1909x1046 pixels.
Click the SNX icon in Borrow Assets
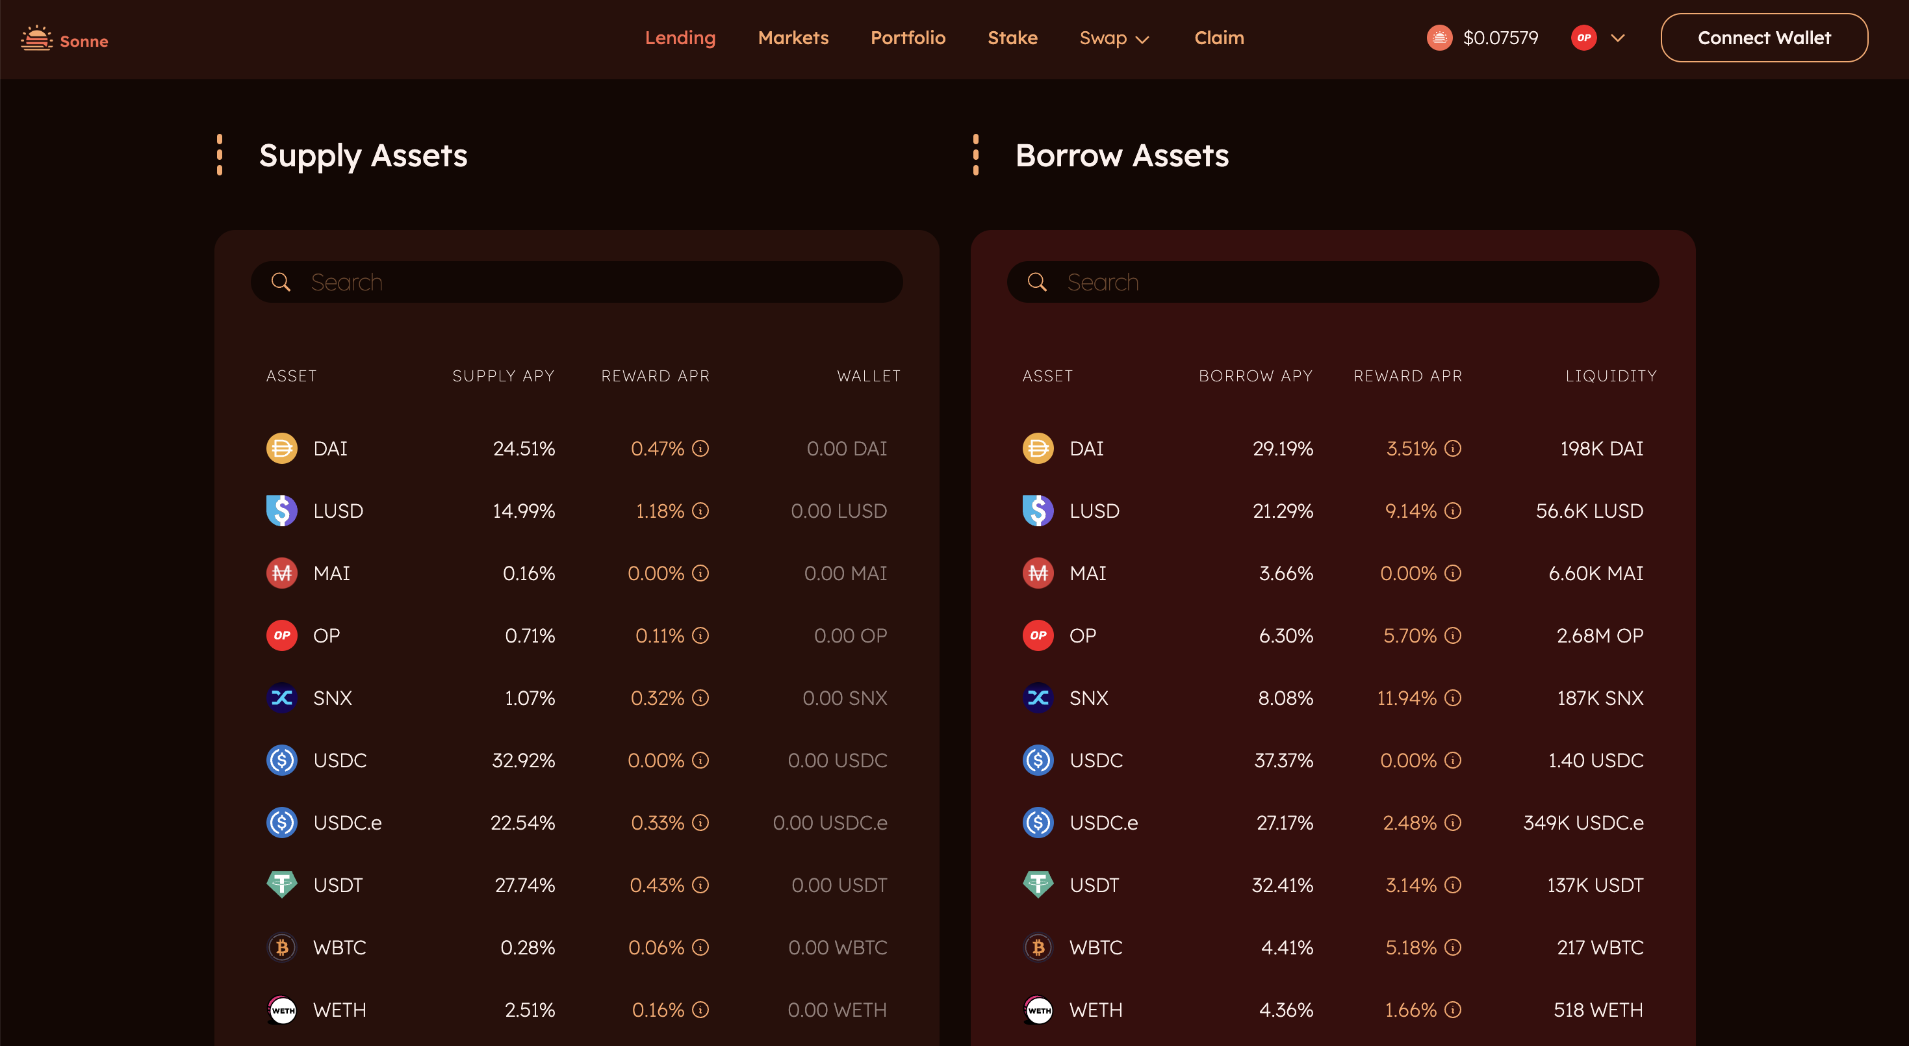[1038, 697]
